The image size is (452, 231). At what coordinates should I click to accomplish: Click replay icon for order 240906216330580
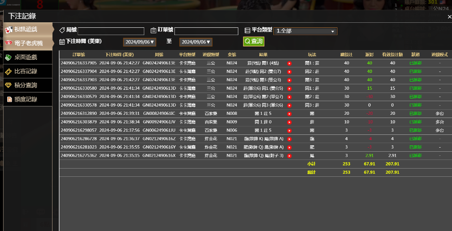tap(289, 88)
